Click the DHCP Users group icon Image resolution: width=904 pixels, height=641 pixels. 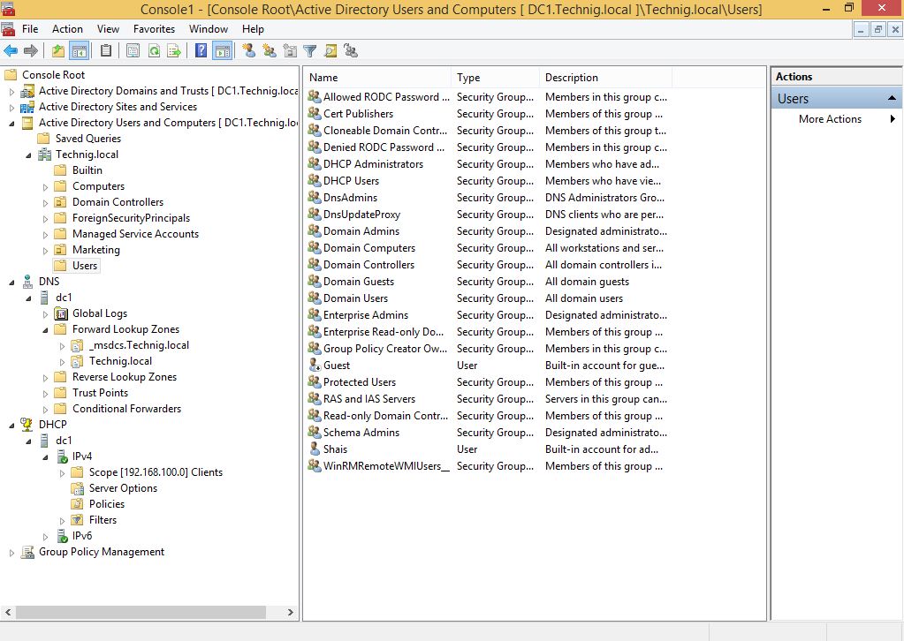(x=315, y=180)
